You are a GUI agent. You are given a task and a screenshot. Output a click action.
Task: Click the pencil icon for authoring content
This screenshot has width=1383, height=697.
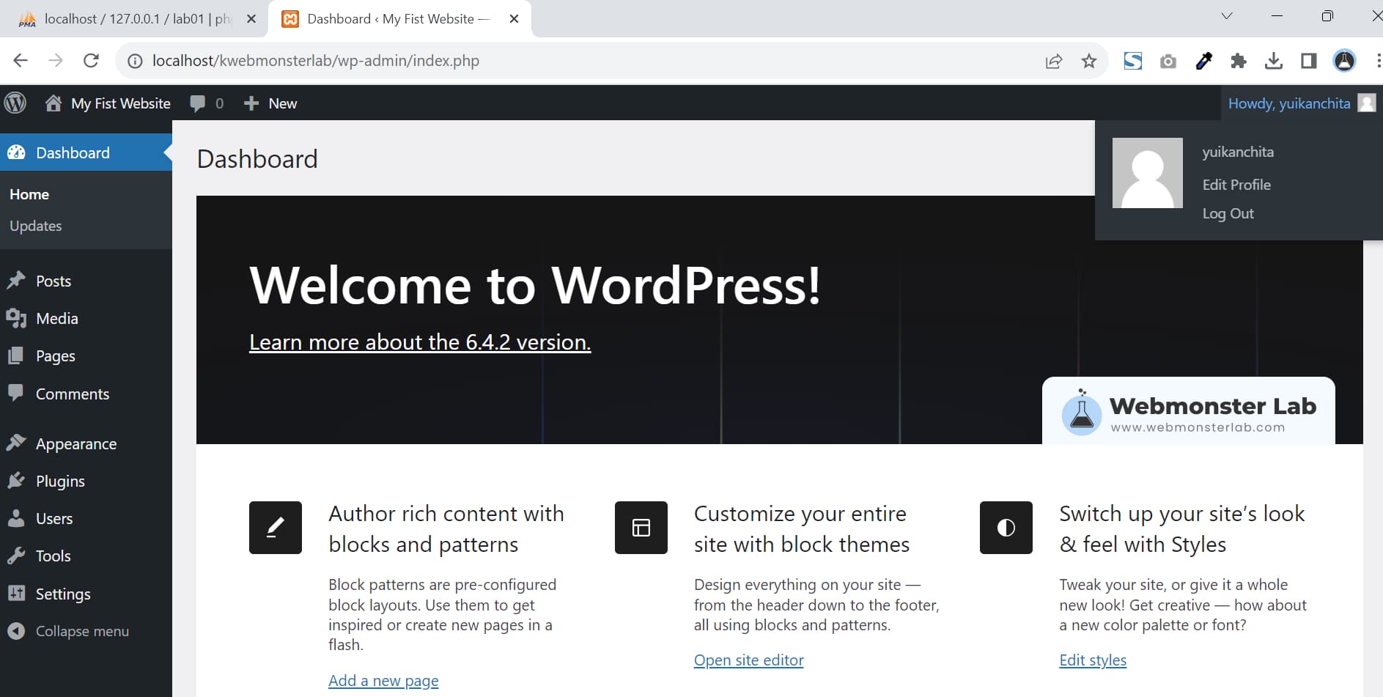pyautogui.click(x=276, y=528)
